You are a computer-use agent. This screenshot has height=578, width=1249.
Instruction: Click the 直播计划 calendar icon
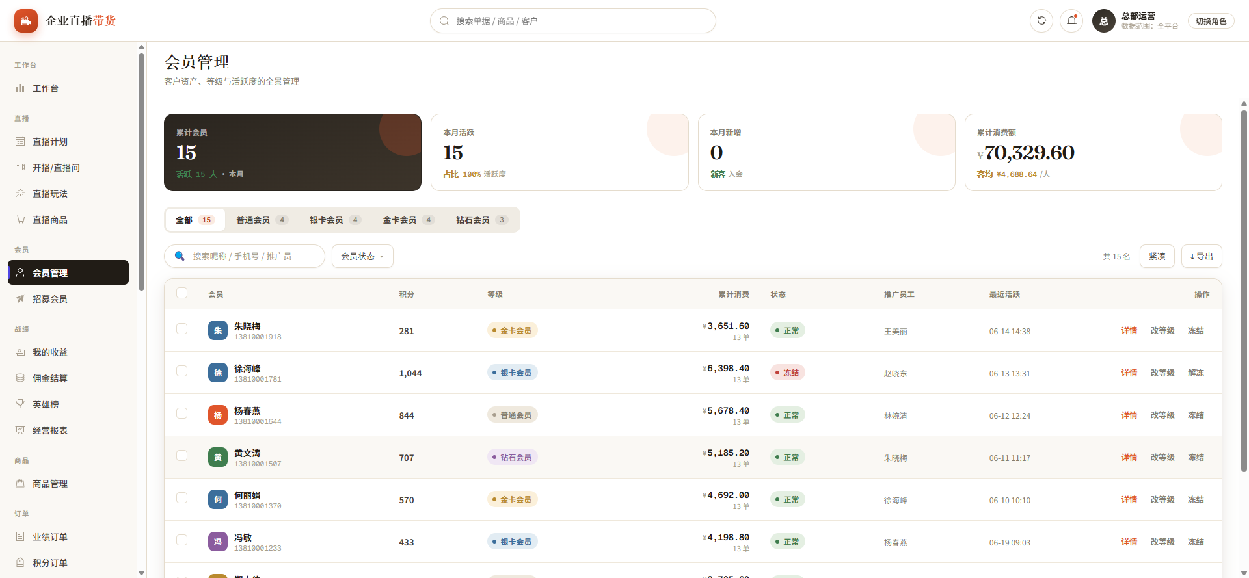(20, 142)
